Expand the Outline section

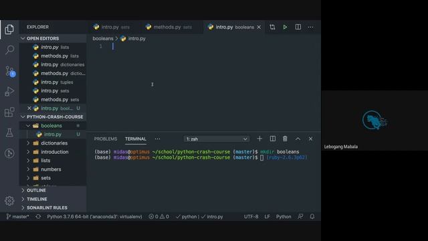tap(23, 190)
